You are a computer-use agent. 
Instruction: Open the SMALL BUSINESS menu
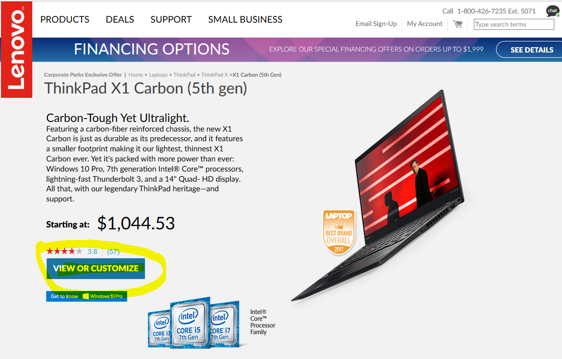tap(245, 19)
